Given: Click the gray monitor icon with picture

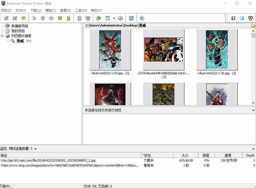Looking at the screenshot, I should [88, 18].
